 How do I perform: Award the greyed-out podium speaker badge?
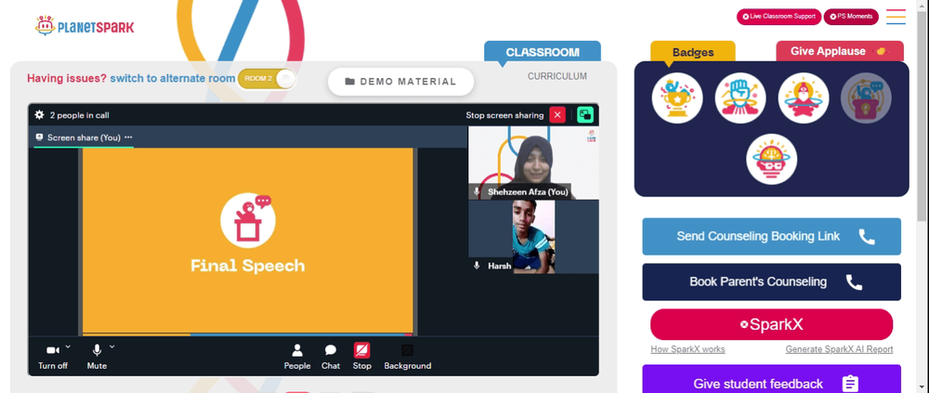coord(866,98)
